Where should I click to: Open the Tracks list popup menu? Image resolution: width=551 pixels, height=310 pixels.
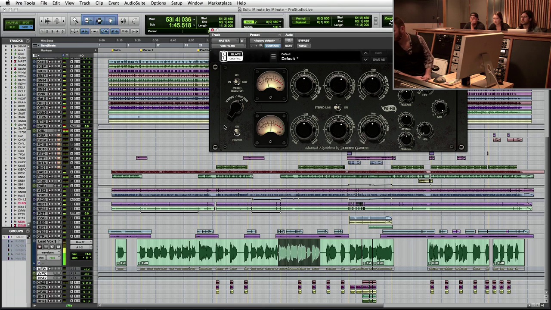click(28, 41)
